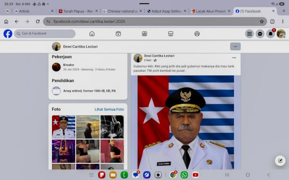Close the Tanah Papua tab
The image size is (289, 180).
coord(96,11)
